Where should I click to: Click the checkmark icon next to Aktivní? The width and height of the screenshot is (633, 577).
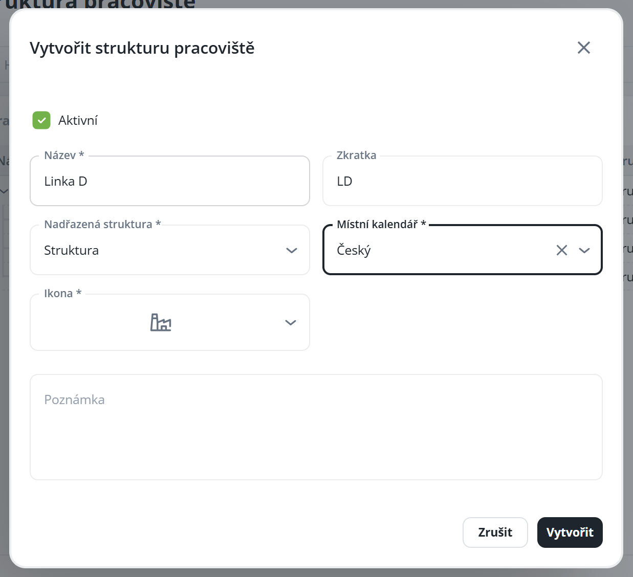41,120
